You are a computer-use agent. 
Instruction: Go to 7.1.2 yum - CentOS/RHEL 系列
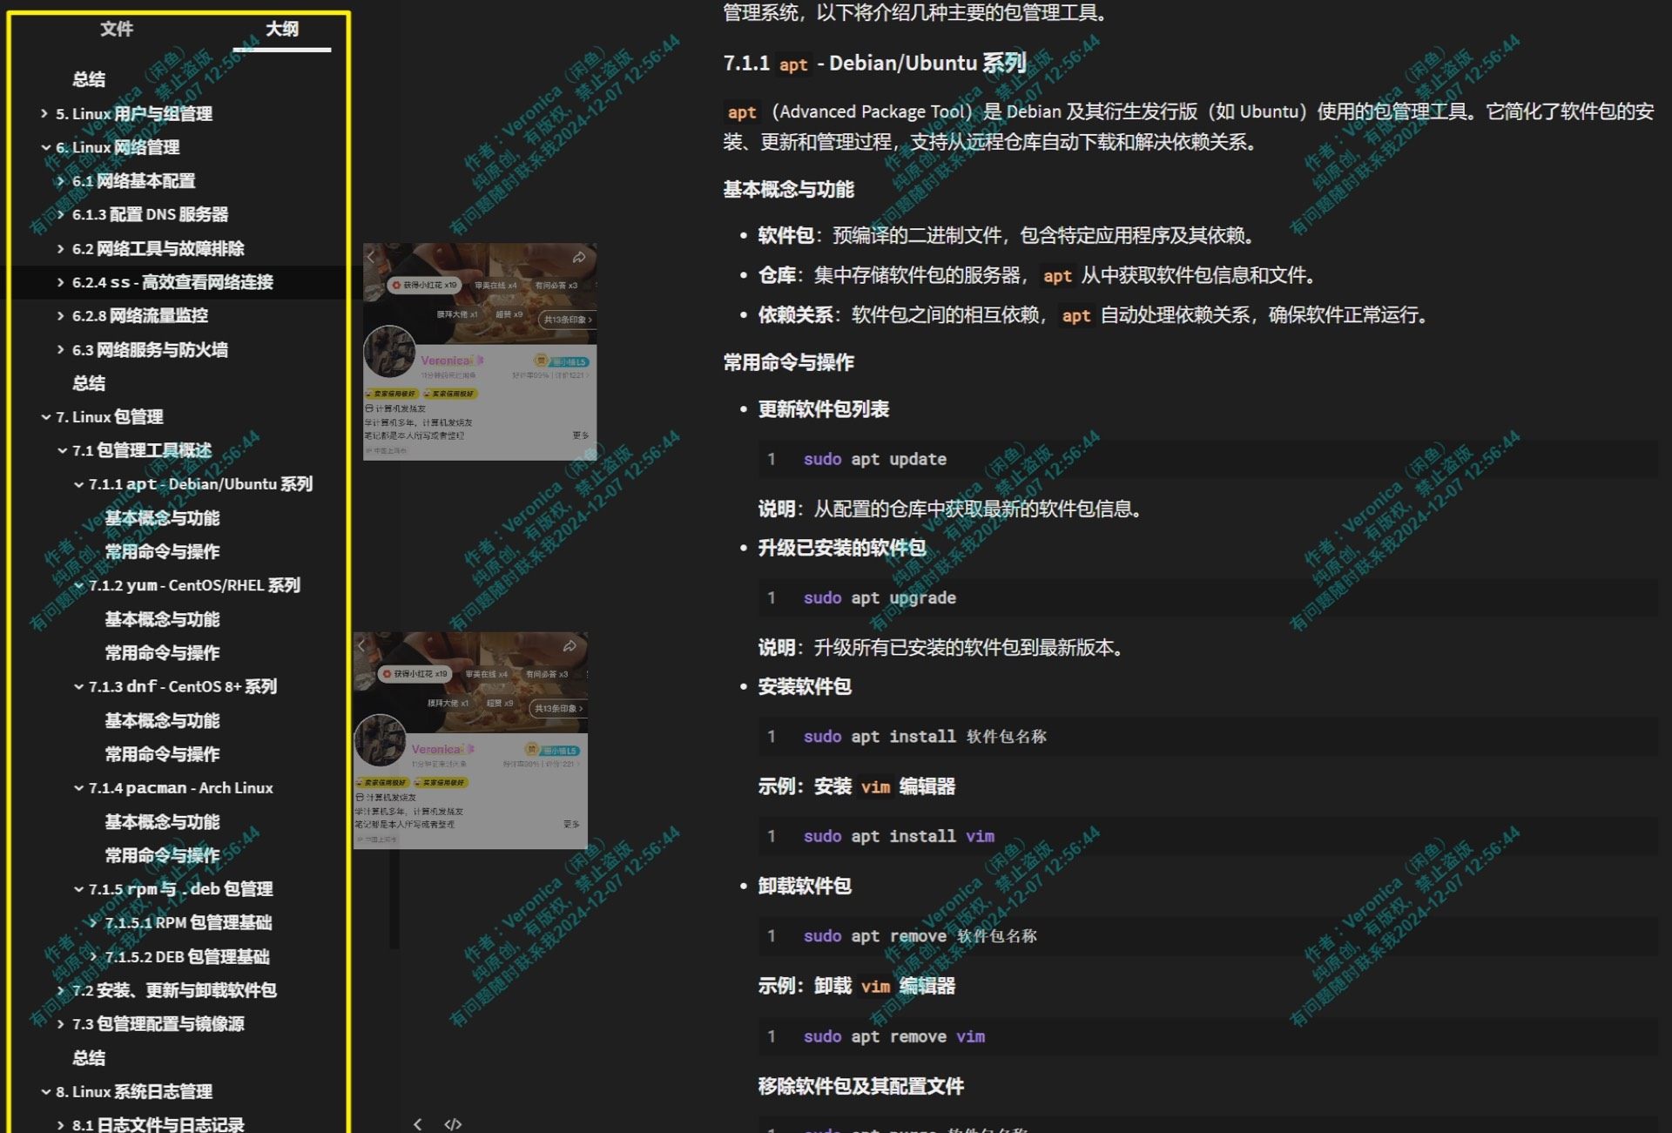click(193, 585)
